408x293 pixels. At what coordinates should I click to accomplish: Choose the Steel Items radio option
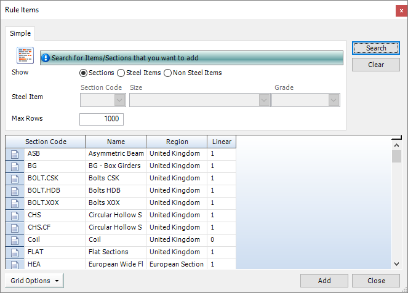point(121,73)
